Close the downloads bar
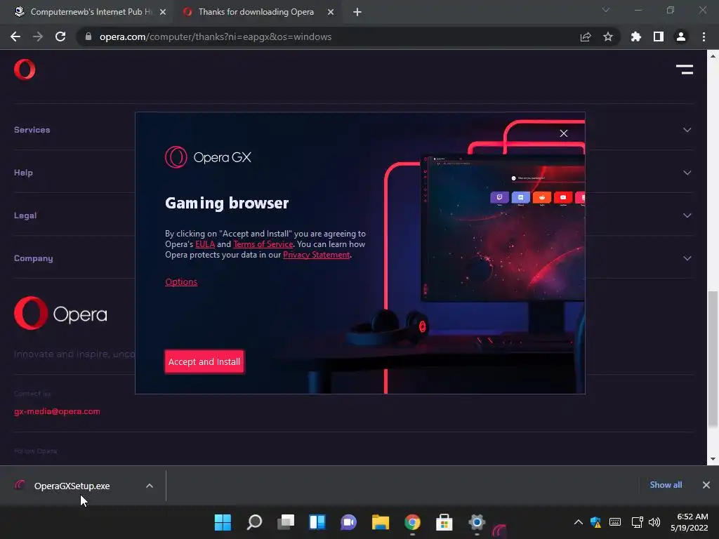 pos(706,485)
